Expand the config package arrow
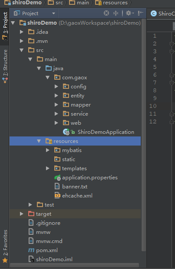 tap(56, 87)
